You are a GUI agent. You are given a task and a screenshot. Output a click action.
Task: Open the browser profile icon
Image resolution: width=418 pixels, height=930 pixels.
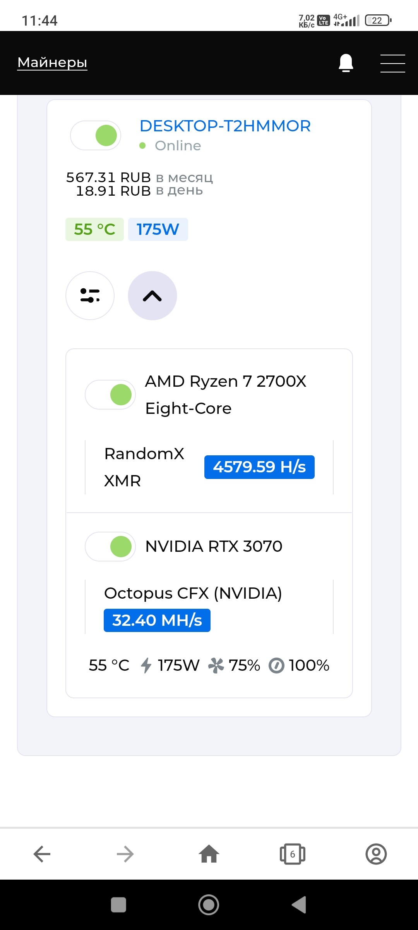pos(376,854)
